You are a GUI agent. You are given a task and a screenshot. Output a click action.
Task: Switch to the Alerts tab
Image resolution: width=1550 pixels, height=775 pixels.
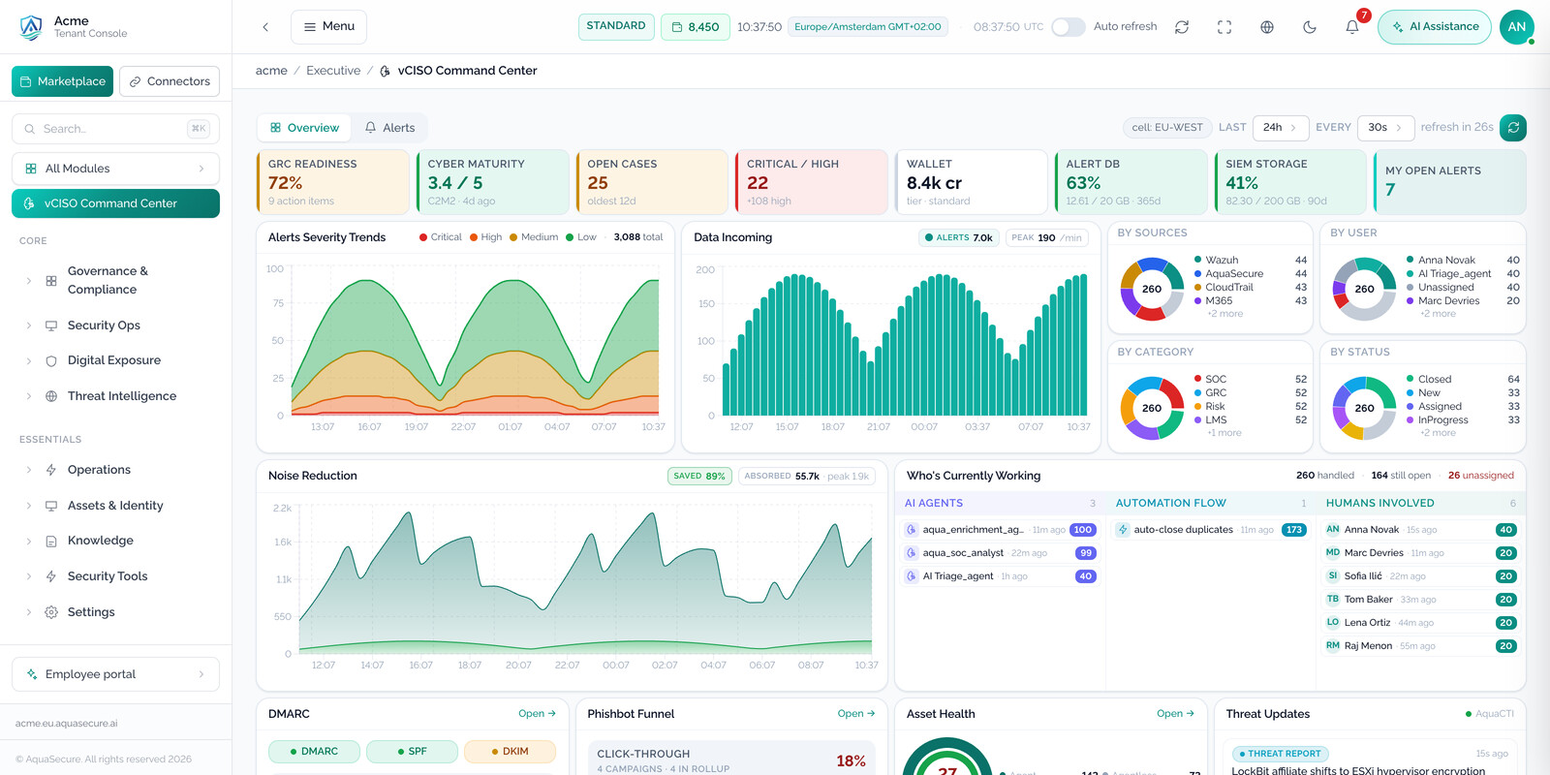click(389, 128)
